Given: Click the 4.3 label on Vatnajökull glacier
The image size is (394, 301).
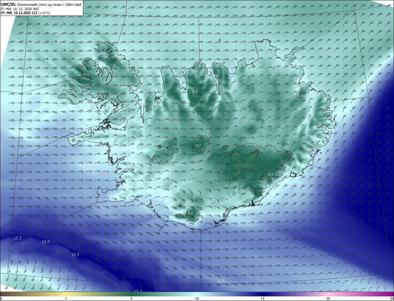Looking at the screenshot, I should 270,175.
